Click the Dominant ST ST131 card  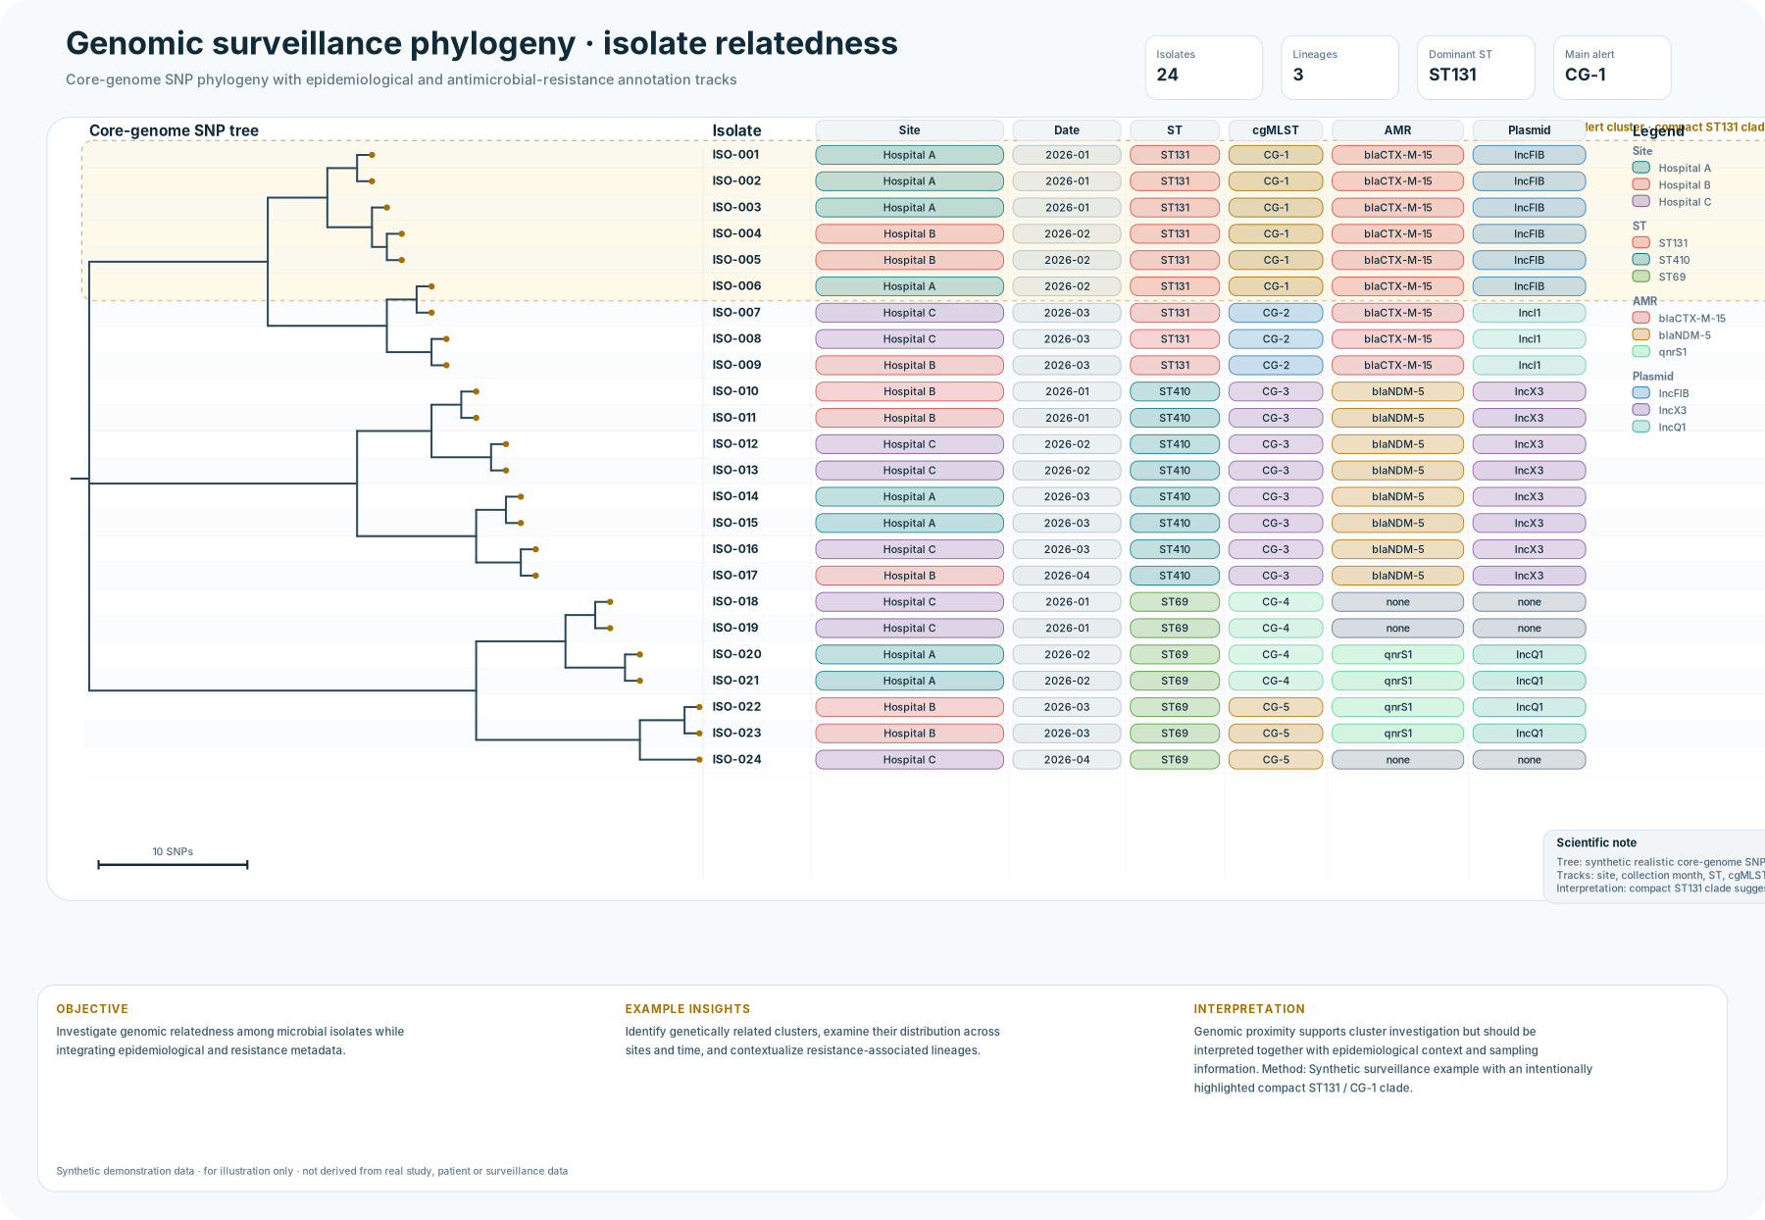click(x=1476, y=68)
